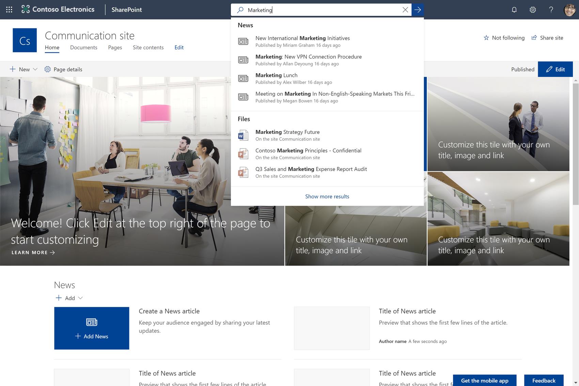Click news icon for Marketing: New VPN Connection Procedure
Viewport: 579px width, 386px height.
tap(243, 60)
